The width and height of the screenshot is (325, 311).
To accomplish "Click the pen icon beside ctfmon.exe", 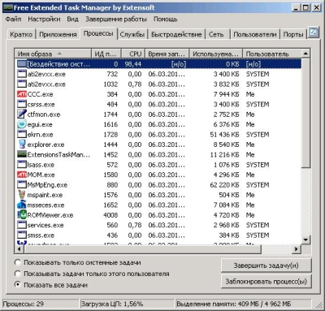I will click(22, 114).
